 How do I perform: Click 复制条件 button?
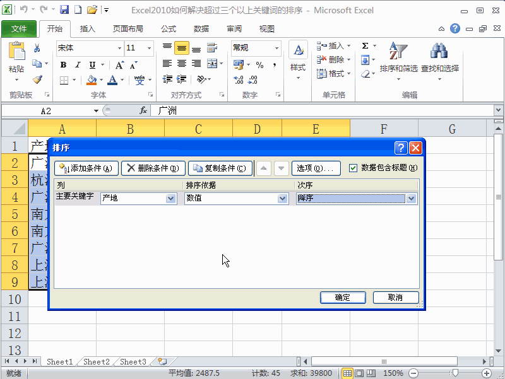pos(220,168)
